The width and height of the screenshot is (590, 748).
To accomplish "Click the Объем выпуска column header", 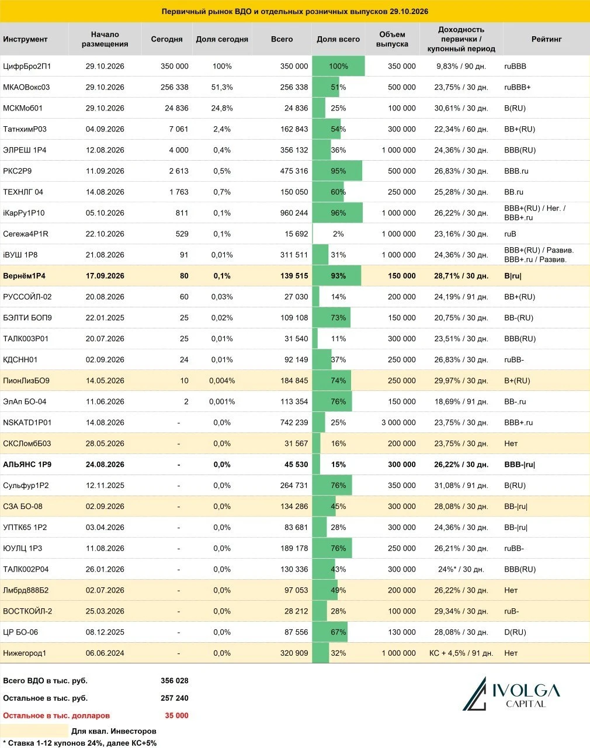I will 393,39.
